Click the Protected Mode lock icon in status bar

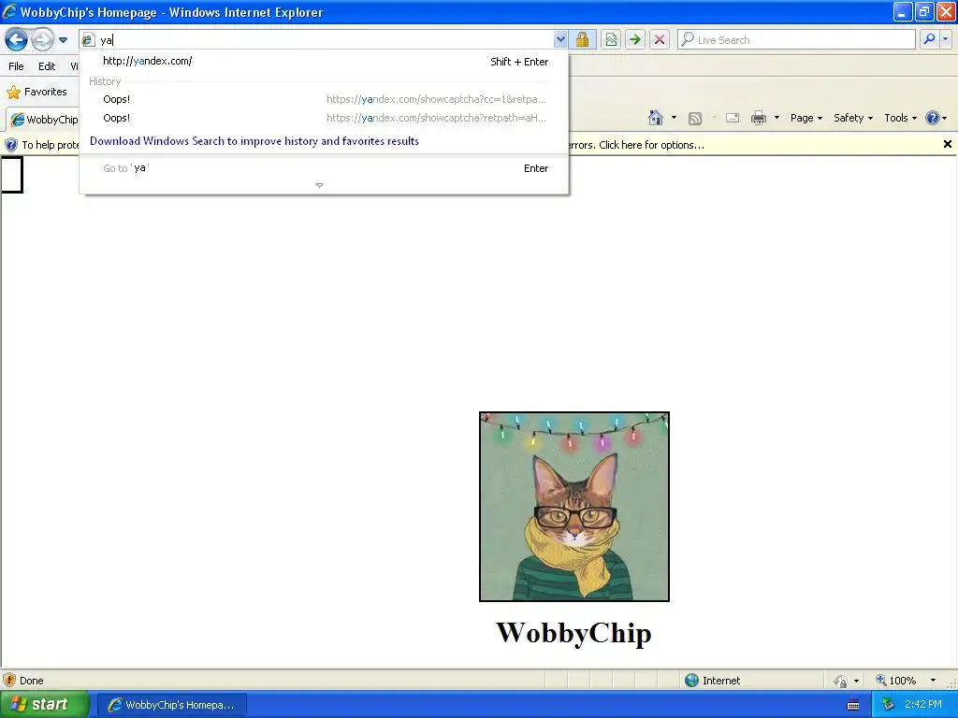(x=841, y=681)
